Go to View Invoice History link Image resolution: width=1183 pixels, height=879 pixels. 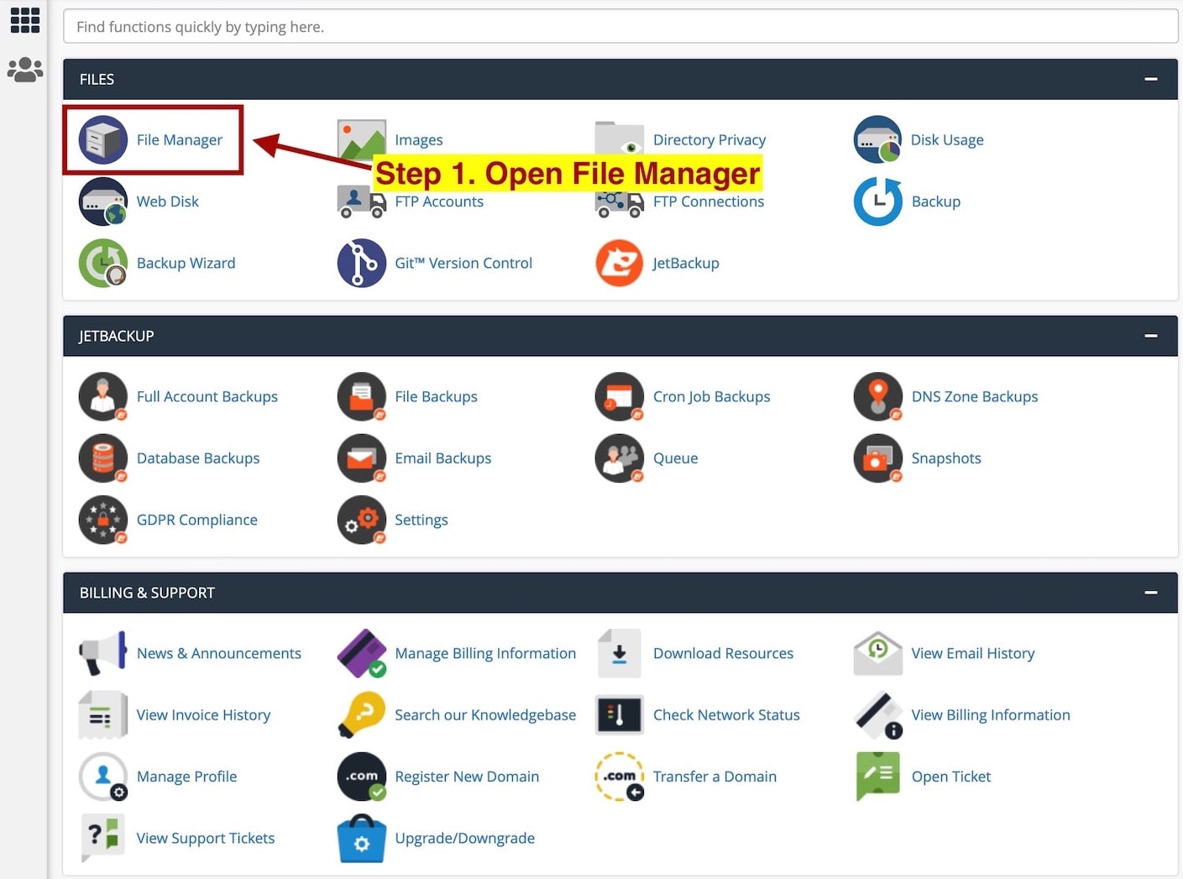(x=203, y=715)
